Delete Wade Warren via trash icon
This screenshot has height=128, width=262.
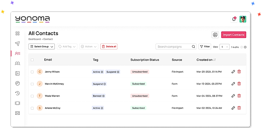239,96
